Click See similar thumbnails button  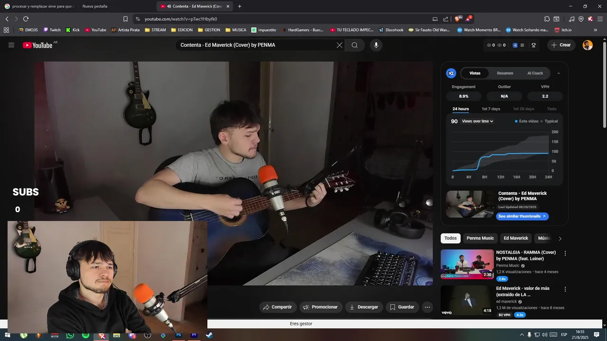point(522,216)
